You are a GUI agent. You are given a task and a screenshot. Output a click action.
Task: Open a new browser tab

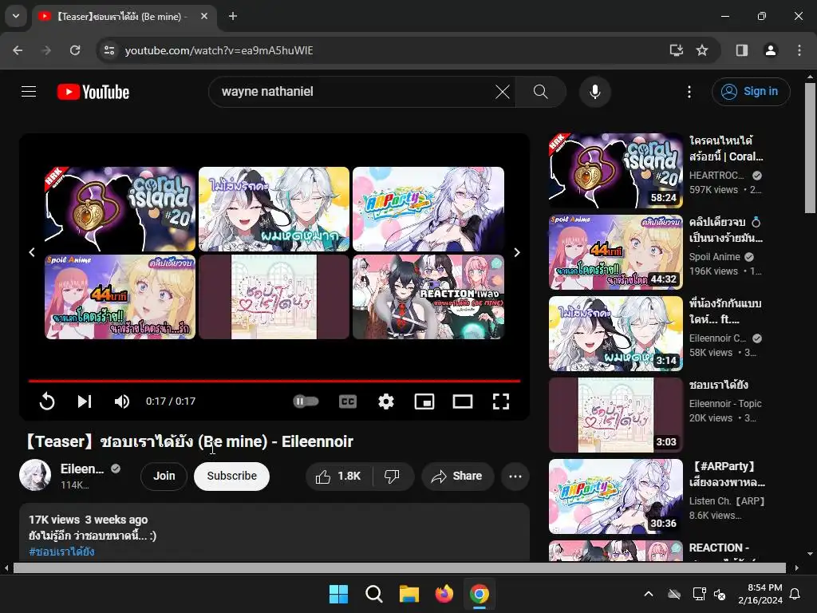pos(233,16)
